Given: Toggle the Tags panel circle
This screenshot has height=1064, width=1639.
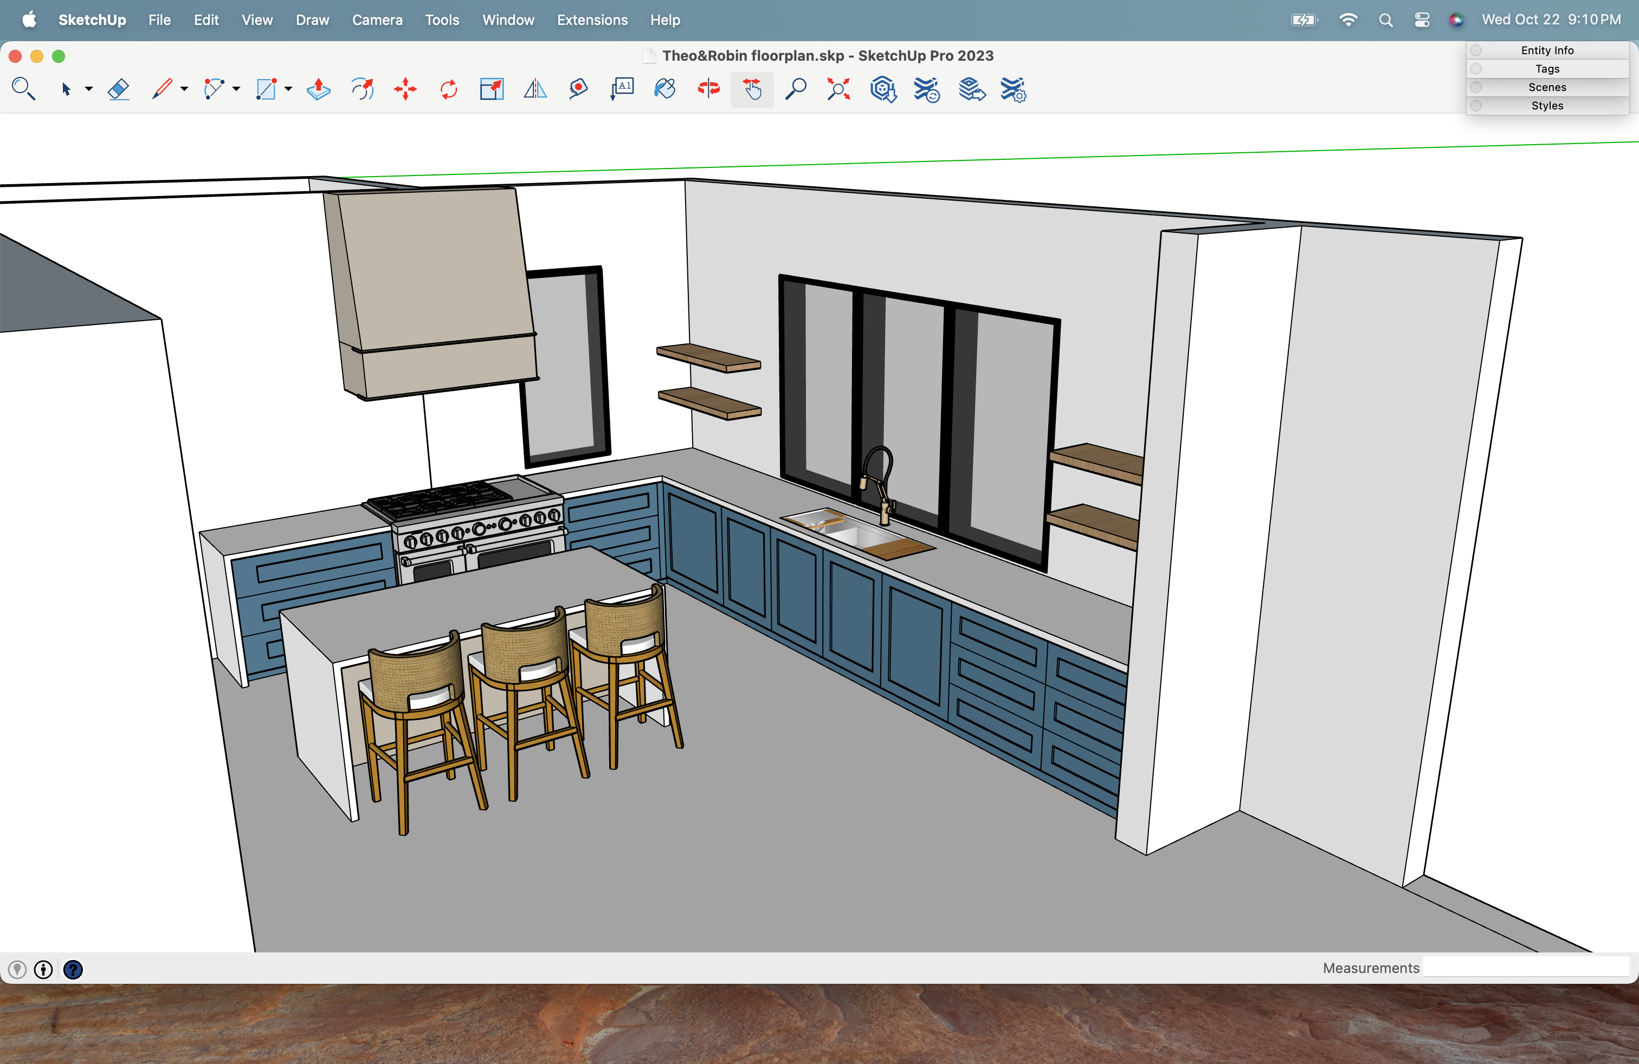Looking at the screenshot, I should coord(1476,69).
